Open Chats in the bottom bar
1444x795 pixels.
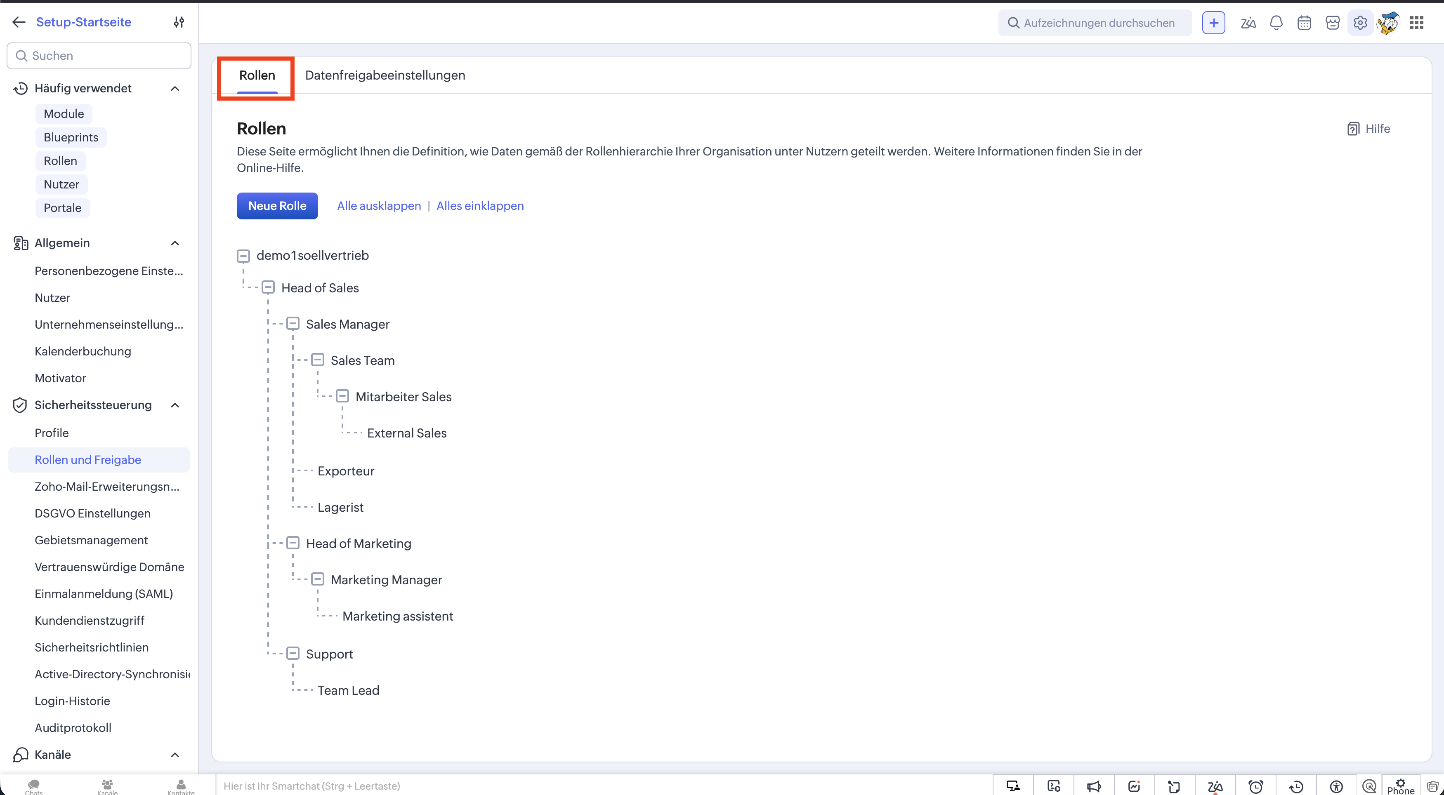point(34,787)
